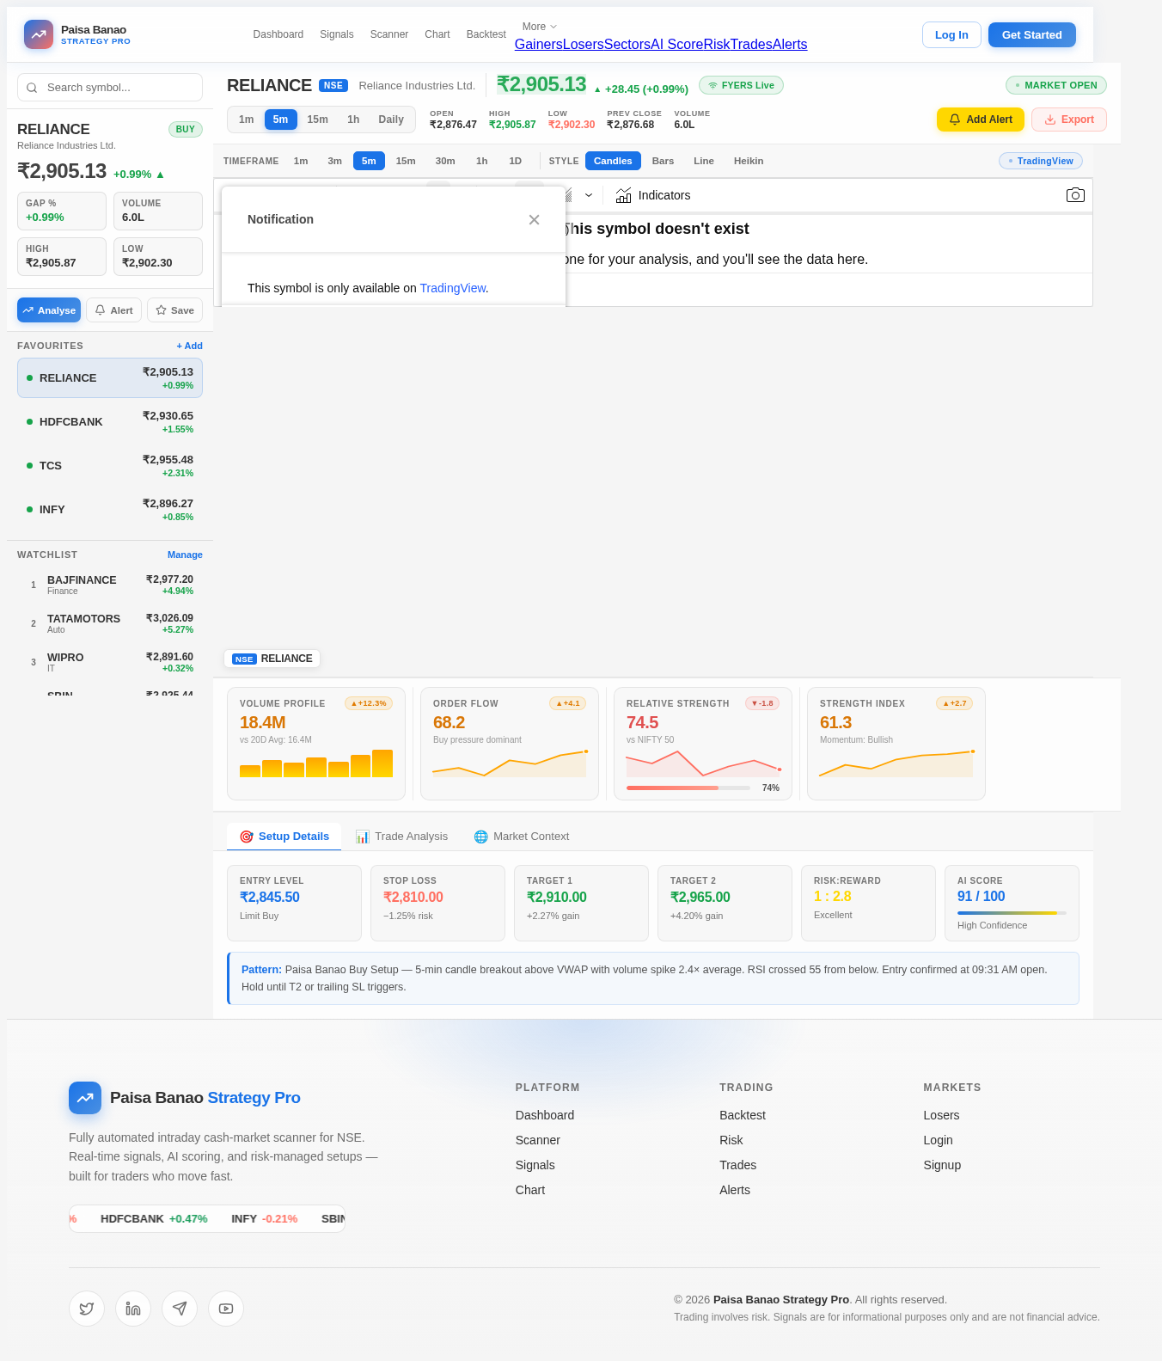The image size is (1162, 1361).
Task: Click the Log In button
Action: pyautogui.click(x=951, y=35)
